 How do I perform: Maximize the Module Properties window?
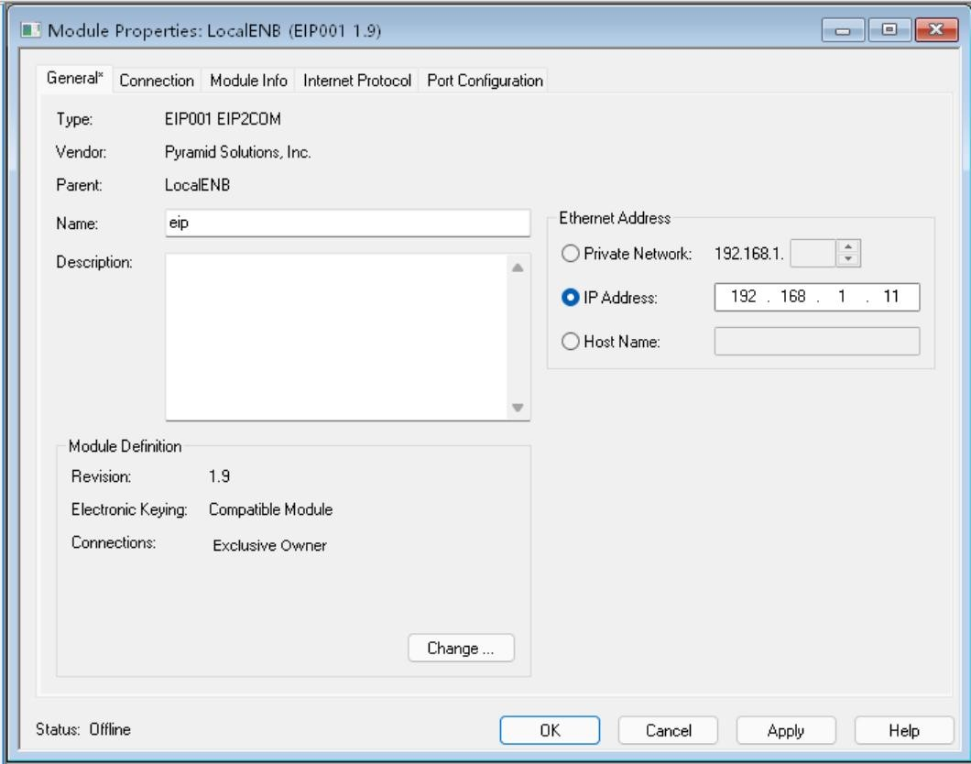(889, 29)
